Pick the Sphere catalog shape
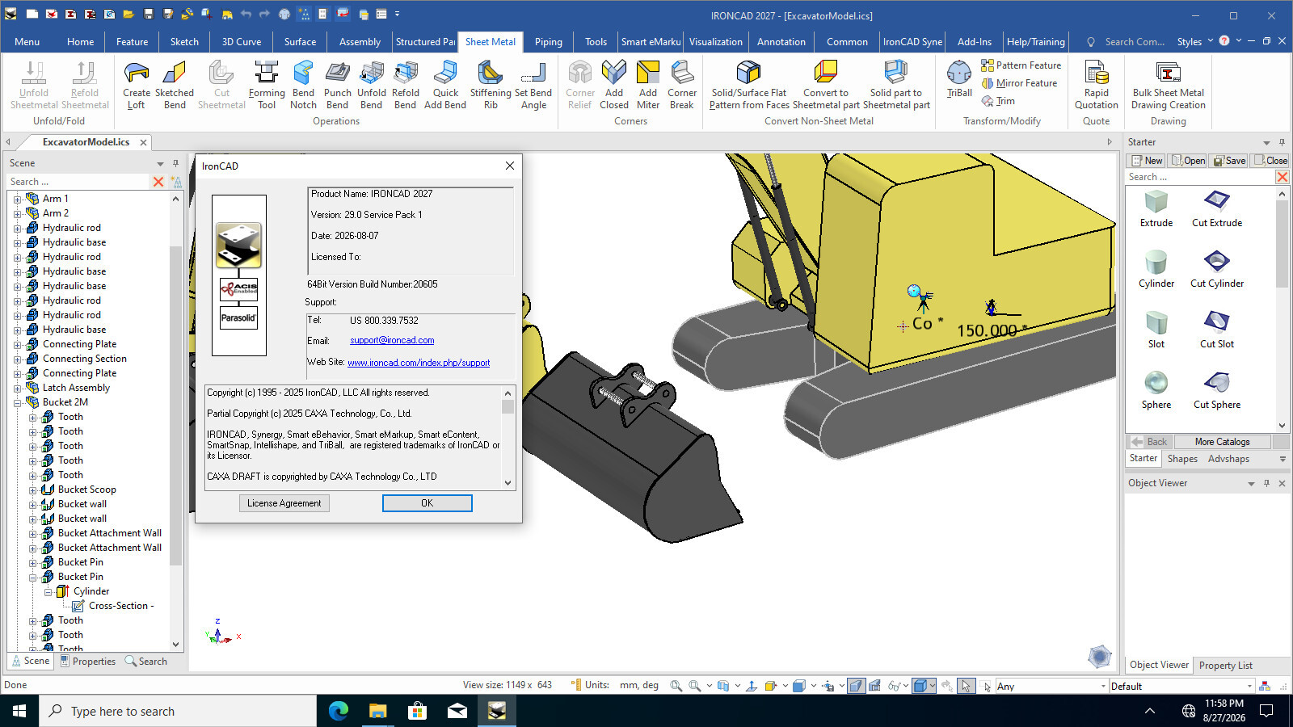Screen dimensions: 1293x727 (x=1156, y=391)
